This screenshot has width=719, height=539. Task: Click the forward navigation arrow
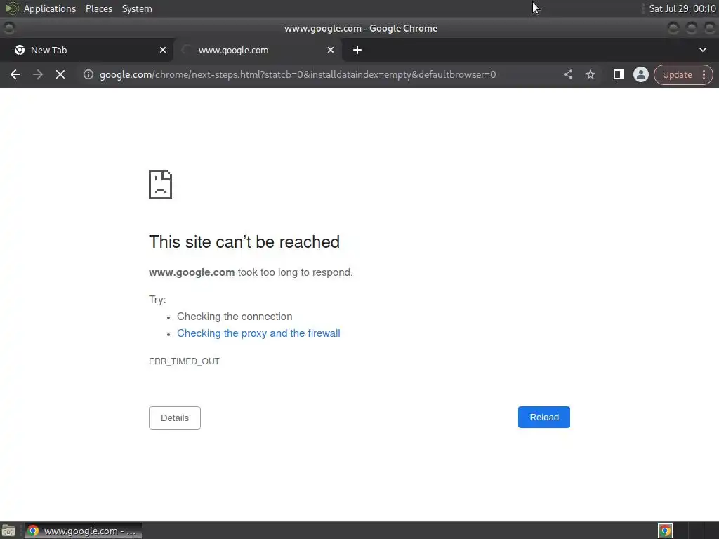[38, 74]
